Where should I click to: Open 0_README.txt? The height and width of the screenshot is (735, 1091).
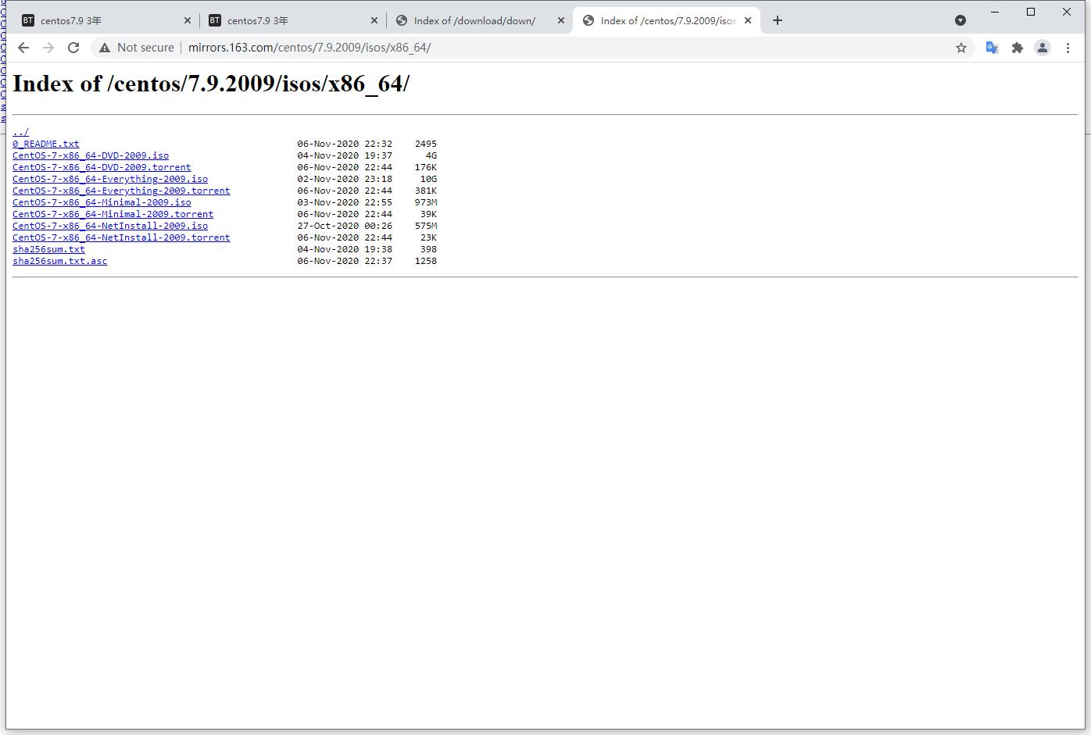click(45, 144)
